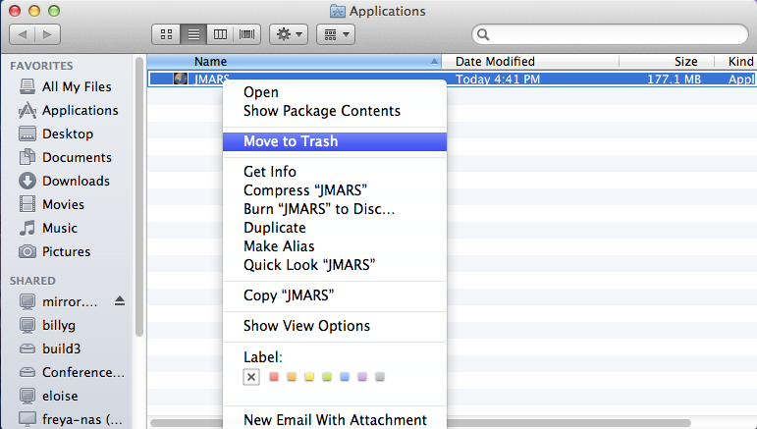Click the magnifying glass search icon
757x429 pixels.
(483, 34)
